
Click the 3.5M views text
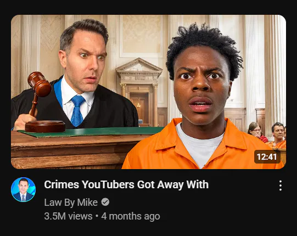(x=68, y=216)
